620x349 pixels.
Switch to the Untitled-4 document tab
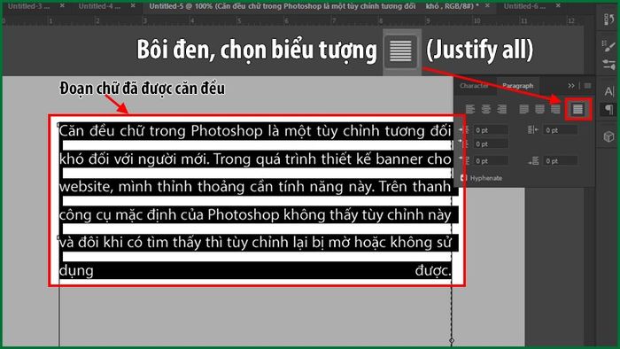(99, 6)
